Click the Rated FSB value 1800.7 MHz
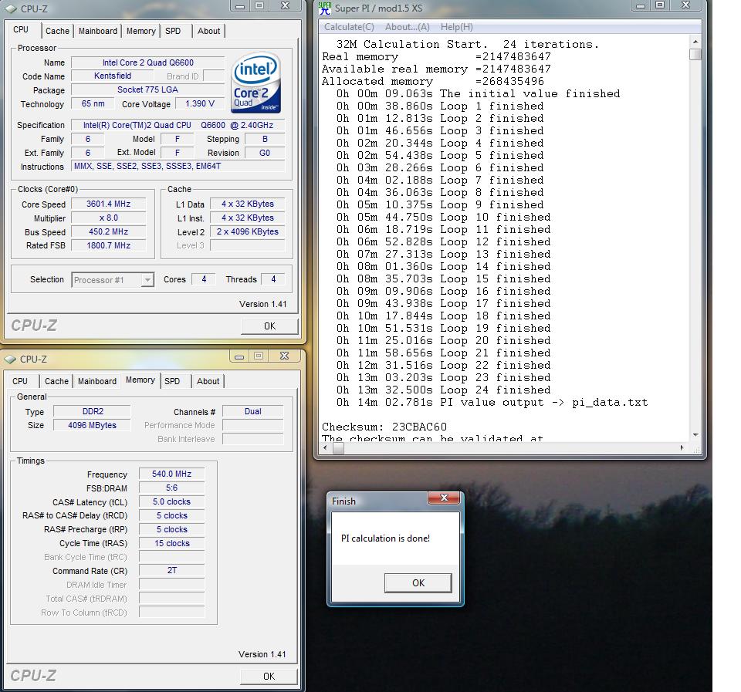The image size is (741, 692). (108, 245)
